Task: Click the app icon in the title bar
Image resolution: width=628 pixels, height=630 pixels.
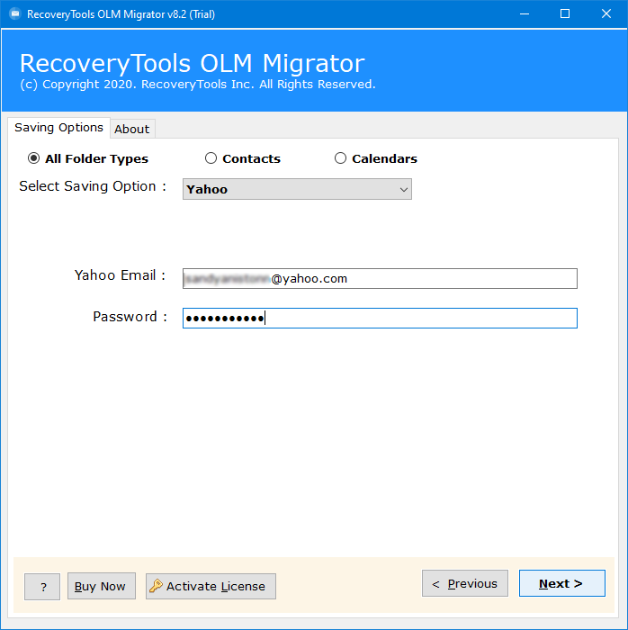Action: pos(15,14)
